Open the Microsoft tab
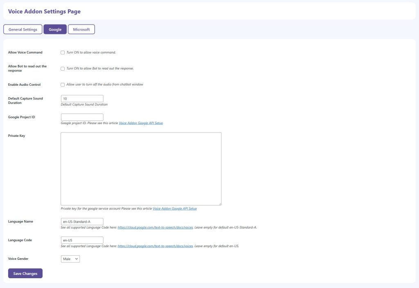The width and height of the screenshot is (419, 288). [x=81, y=29]
